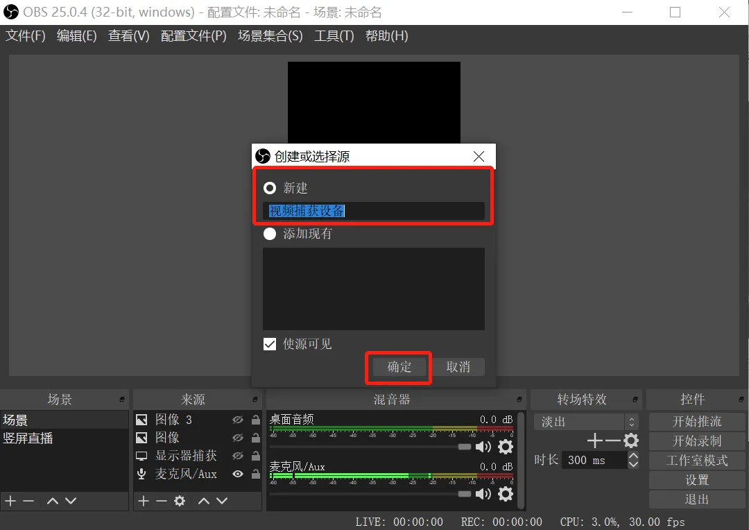Open the 编辑(E) menu
Image resolution: width=749 pixels, height=530 pixels.
click(76, 36)
